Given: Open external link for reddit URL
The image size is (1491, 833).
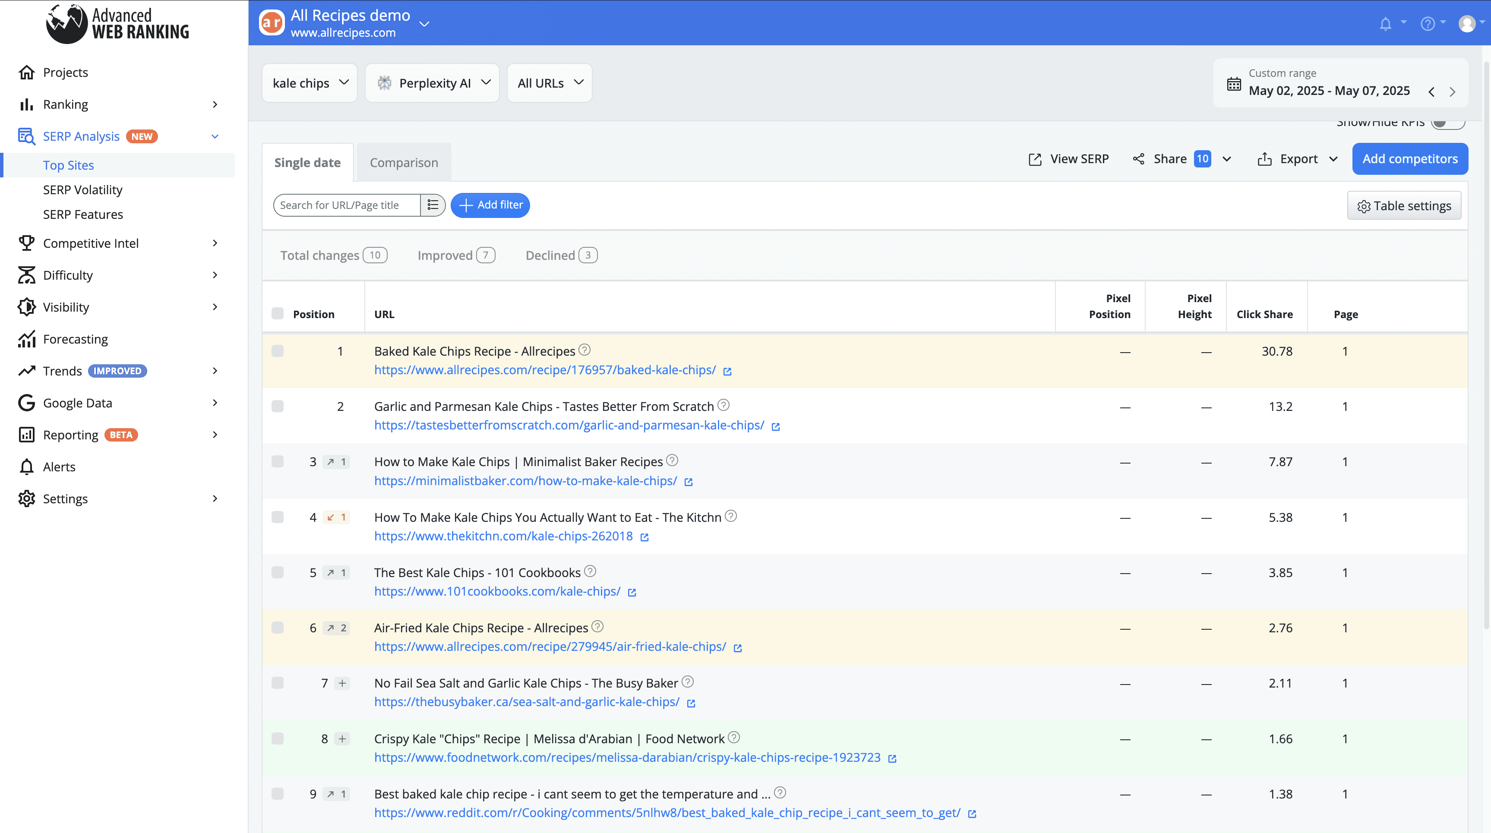Looking at the screenshot, I should point(972,814).
